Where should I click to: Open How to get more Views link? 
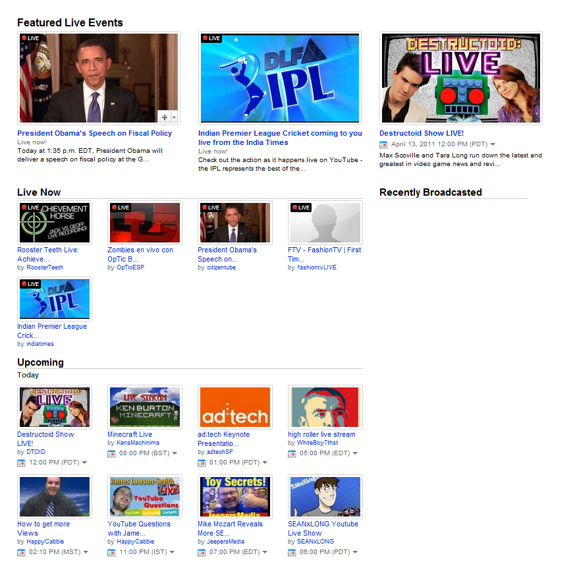pos(43,528)
